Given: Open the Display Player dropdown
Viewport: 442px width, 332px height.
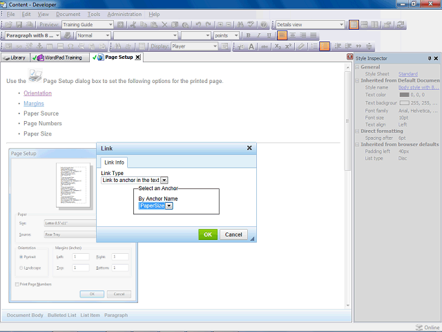Looking at the screenshot, I should pos(194,46).
